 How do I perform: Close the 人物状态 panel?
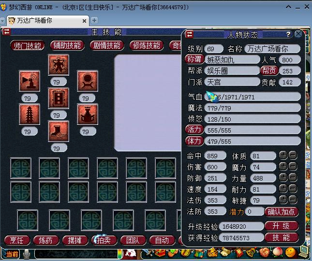(298, 34)
